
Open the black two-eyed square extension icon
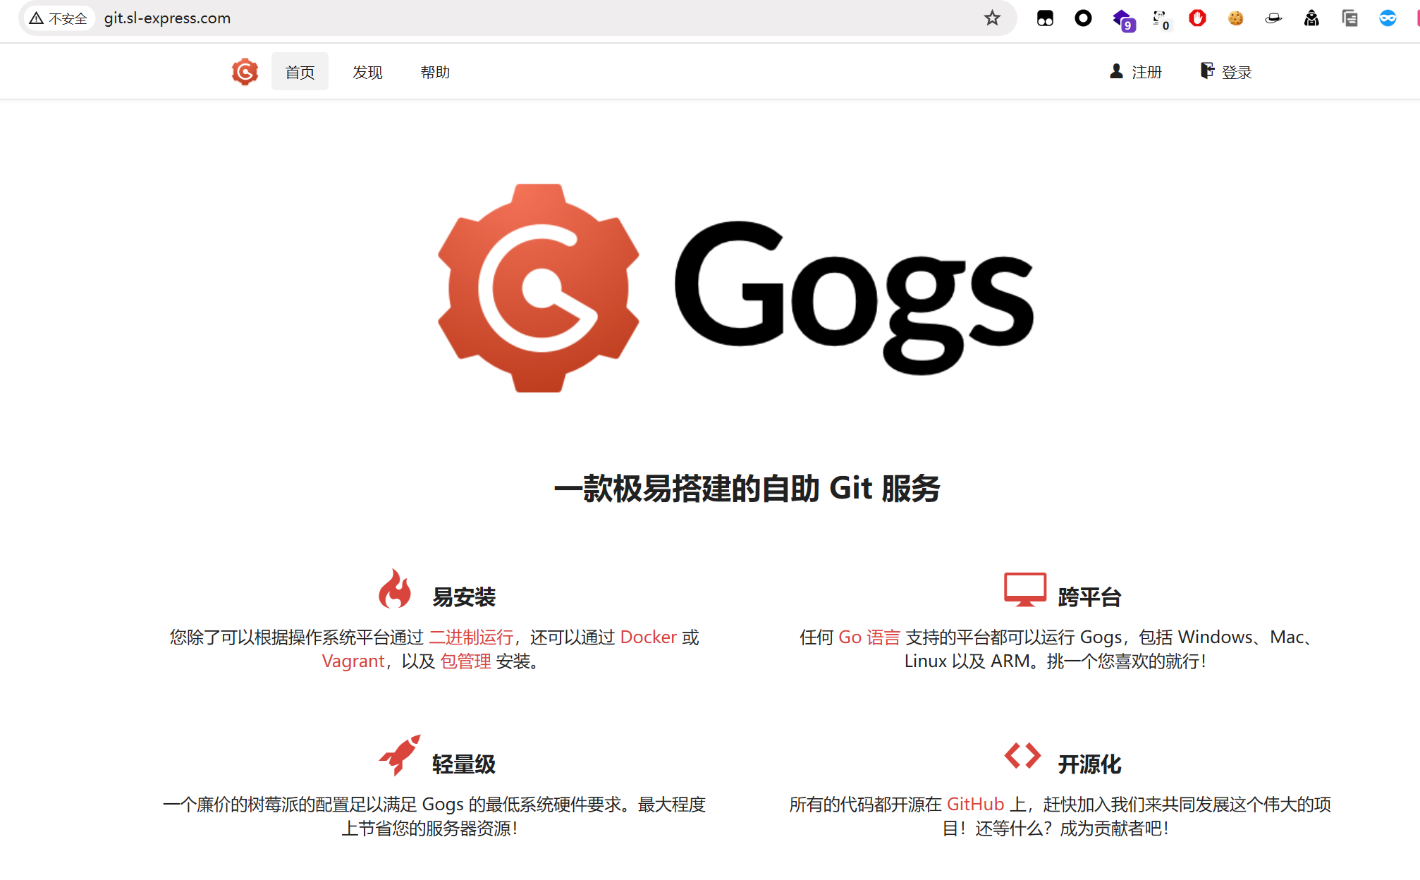coord(1045,18)
